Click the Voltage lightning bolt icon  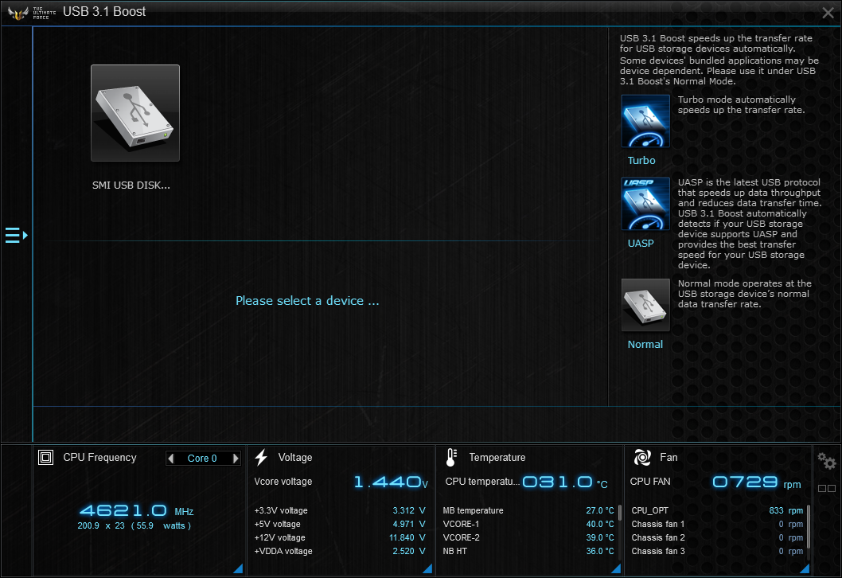pos(261,457)
